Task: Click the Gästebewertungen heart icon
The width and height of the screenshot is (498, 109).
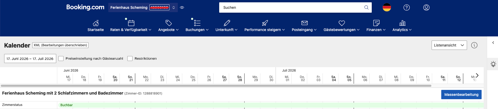Action: (x=342, y=23)
